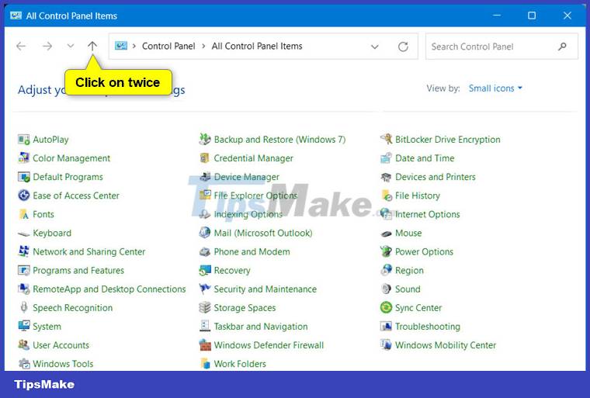
Task: Click the Credential Manager icon
Action: point(205,158)
